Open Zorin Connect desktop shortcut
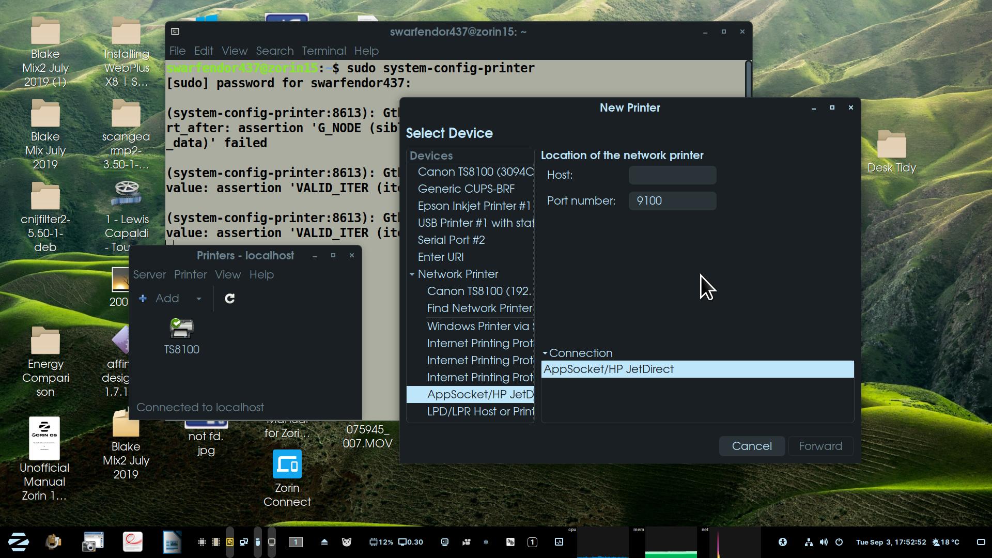This screenshot has width=992, height=558. click(287, 465)
